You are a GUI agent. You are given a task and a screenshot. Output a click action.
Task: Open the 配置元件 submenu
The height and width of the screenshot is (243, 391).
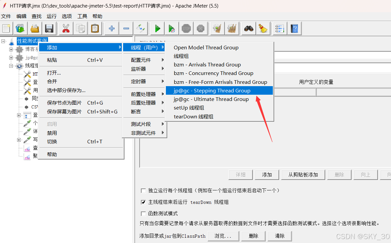145,60
